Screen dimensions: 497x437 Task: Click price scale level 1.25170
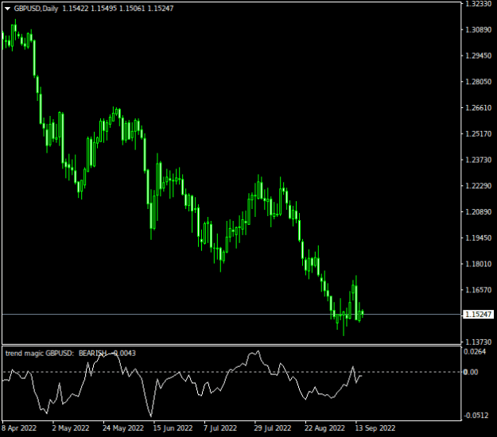[x=478, y=134]
